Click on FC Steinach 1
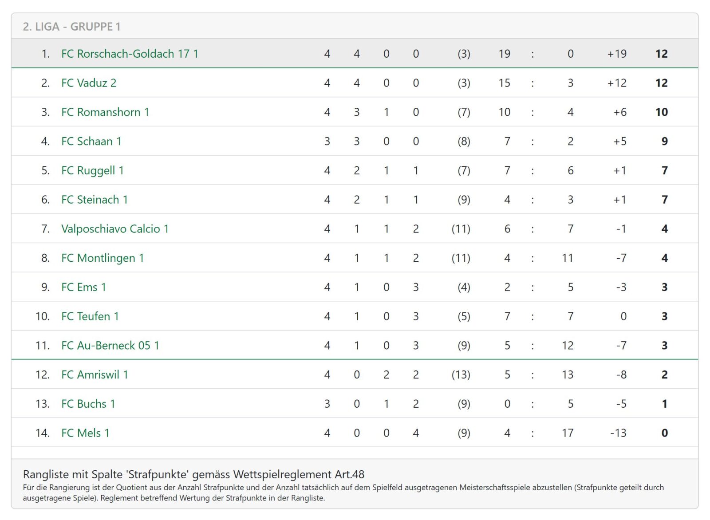710x520 pixels. coord(95,200)
